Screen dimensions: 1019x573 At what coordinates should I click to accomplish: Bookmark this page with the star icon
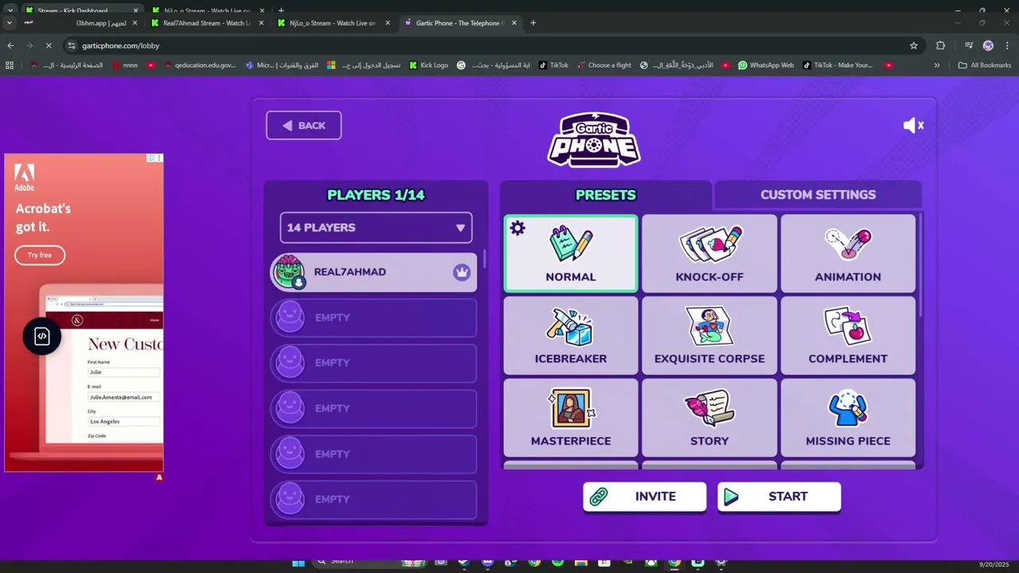913,45
